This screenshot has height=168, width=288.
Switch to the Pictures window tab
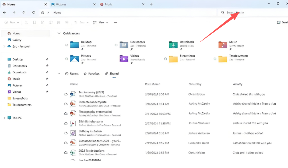click(61, 4)
